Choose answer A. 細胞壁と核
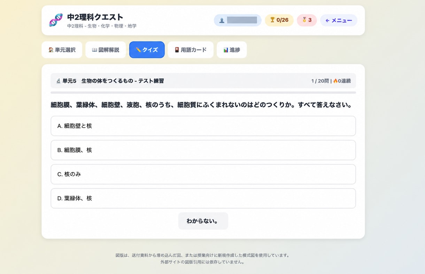The height and width of the screenshot is (274, 425). tap(203, 126)
